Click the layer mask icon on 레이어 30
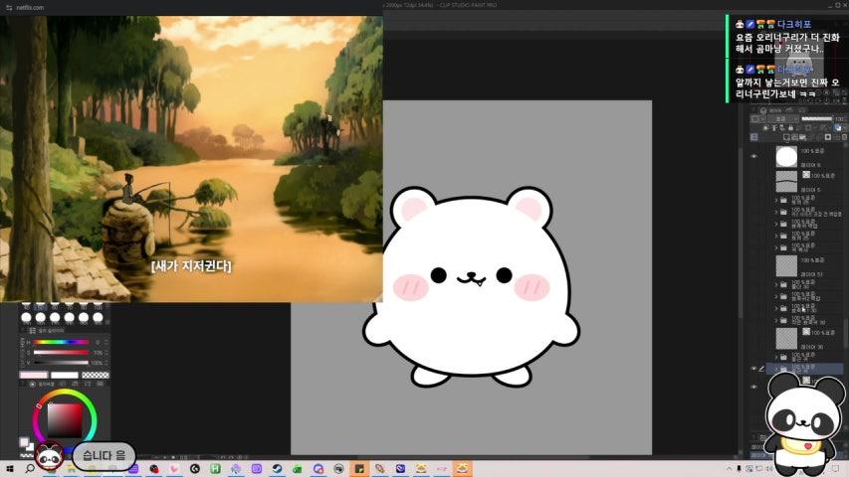 805,332
